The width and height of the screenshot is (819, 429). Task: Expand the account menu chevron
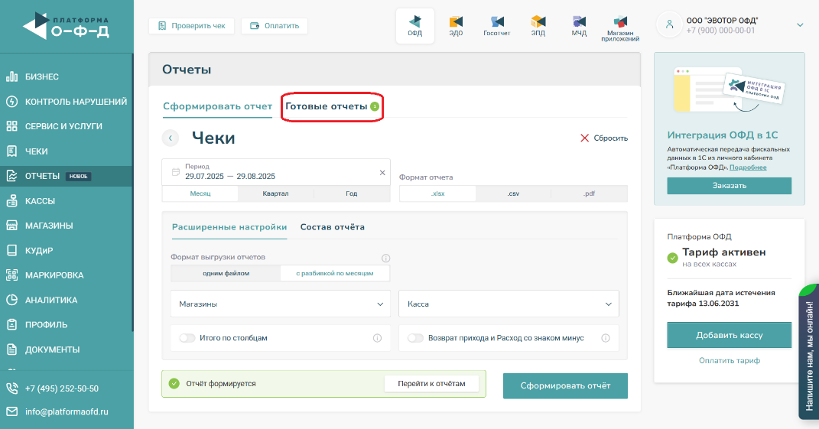click(x=800, y=25)
